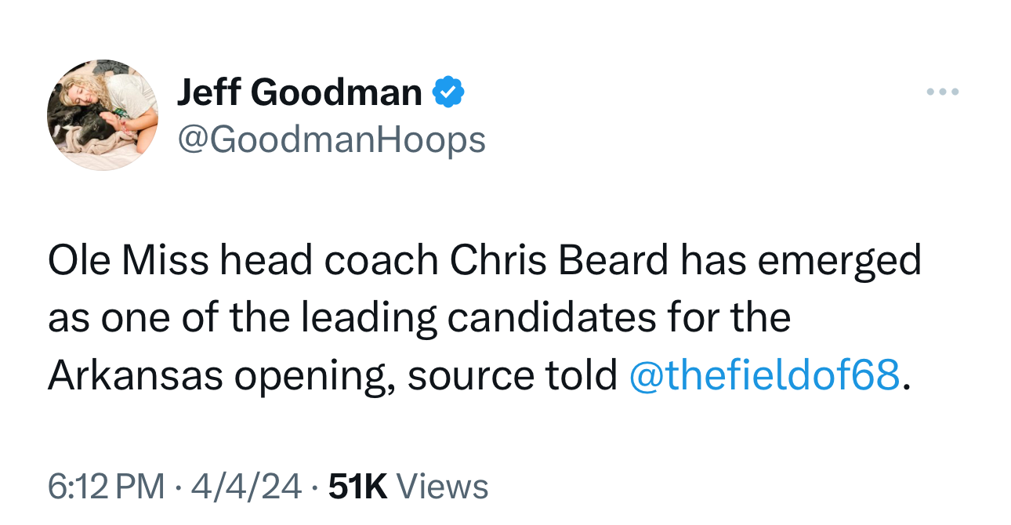The image size is (1011, 525).
Task: Click the 6:12 PM timestamp
Action: point(107,487)
